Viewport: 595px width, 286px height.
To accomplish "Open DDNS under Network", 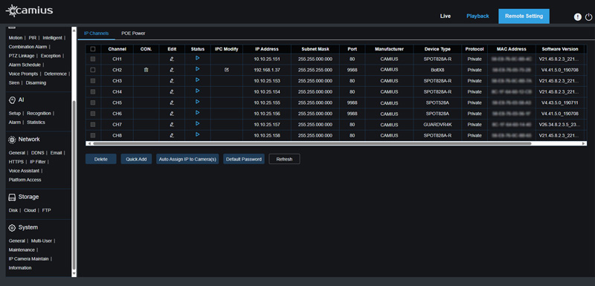I will 38,153.
